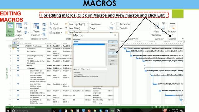The width and height of the screenshot is (199, 112).
Task: Click the Gantt vertical scrollbar down arrow
Action: click(184, 102)
